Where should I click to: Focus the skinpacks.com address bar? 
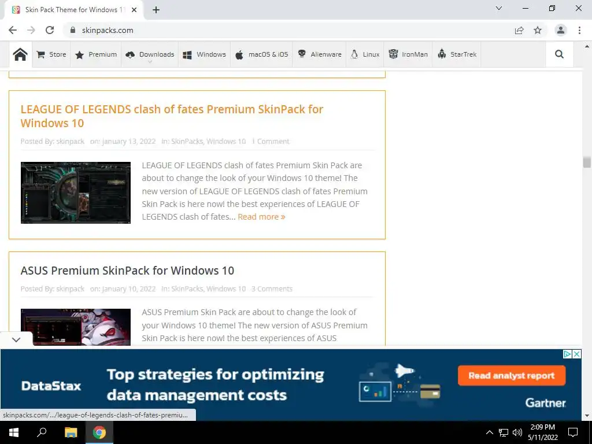pyautogui.click(x=287, y=30)
